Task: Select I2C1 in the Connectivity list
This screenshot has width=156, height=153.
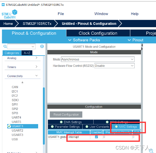Action: point(15,91)
